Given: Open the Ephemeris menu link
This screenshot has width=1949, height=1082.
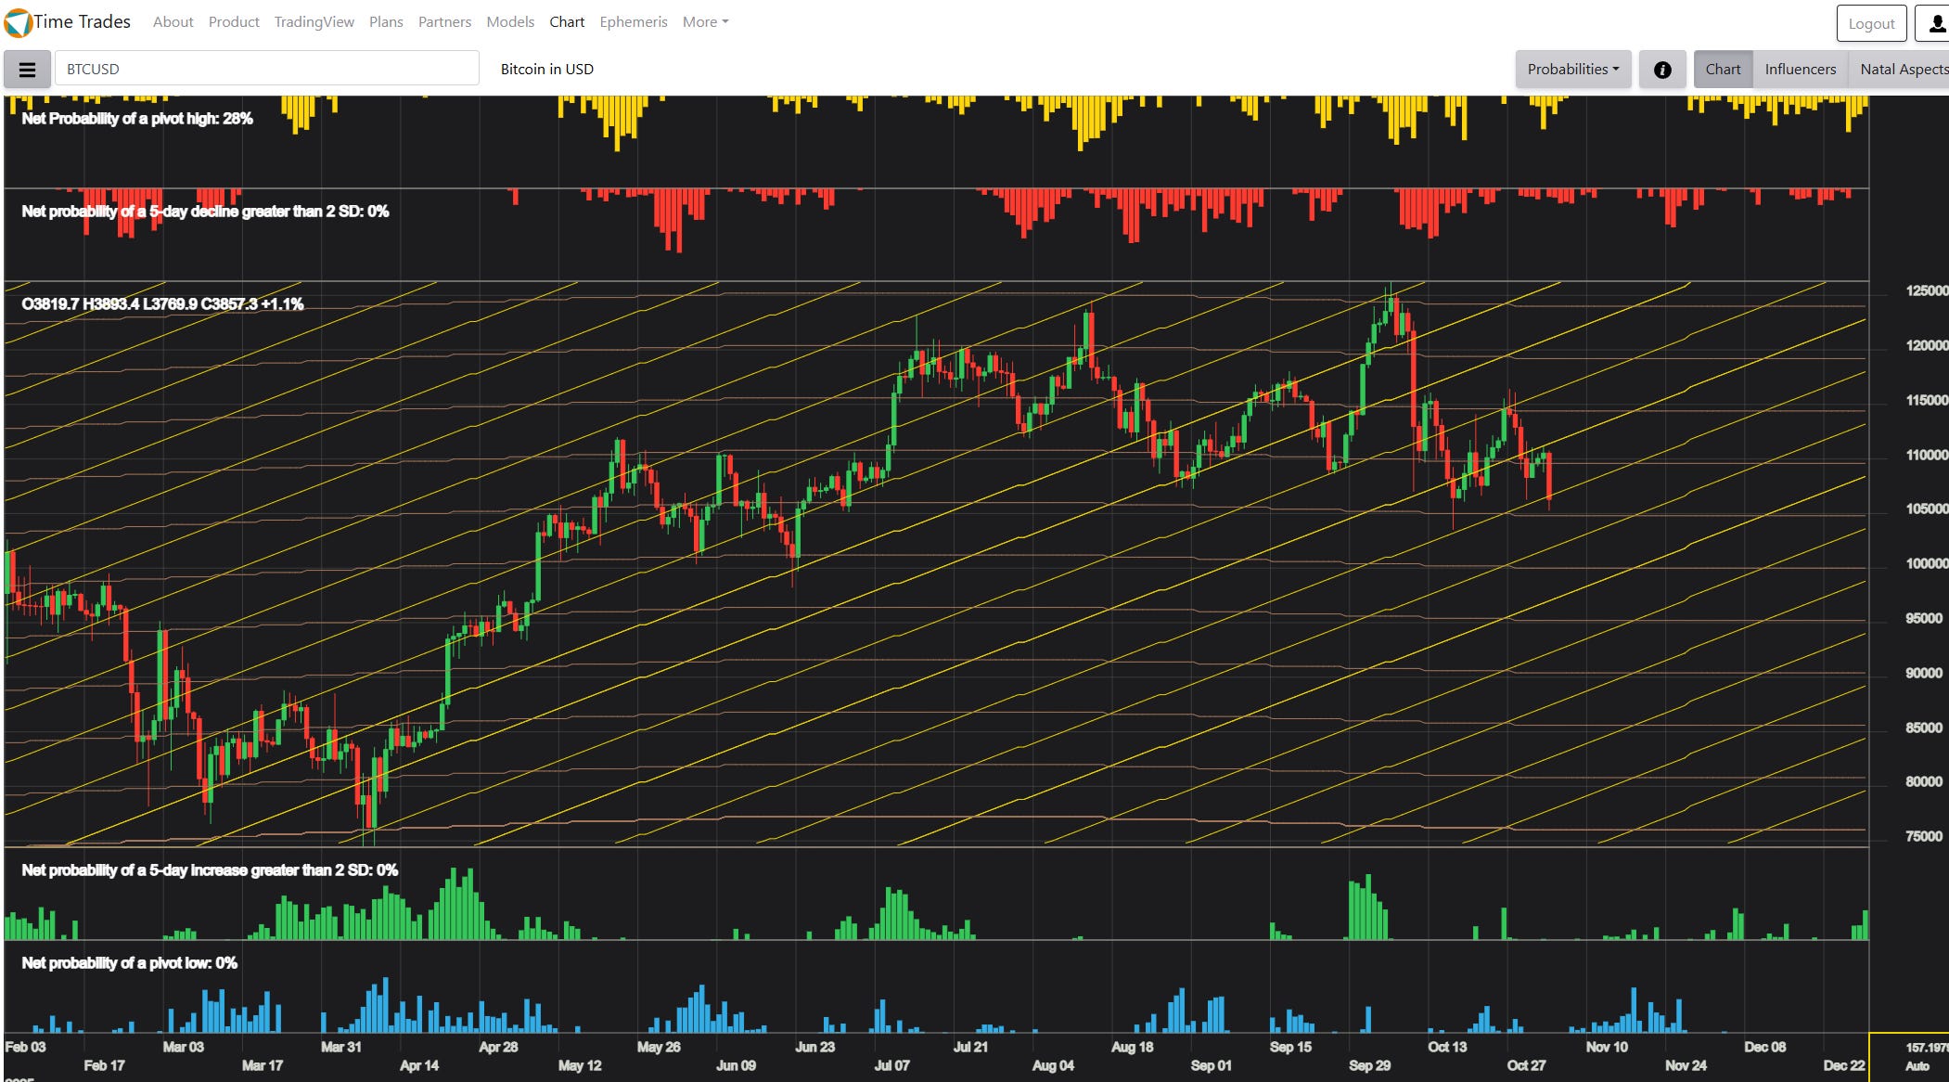Looking at the screenshot, I should click(x=633, y=22).
